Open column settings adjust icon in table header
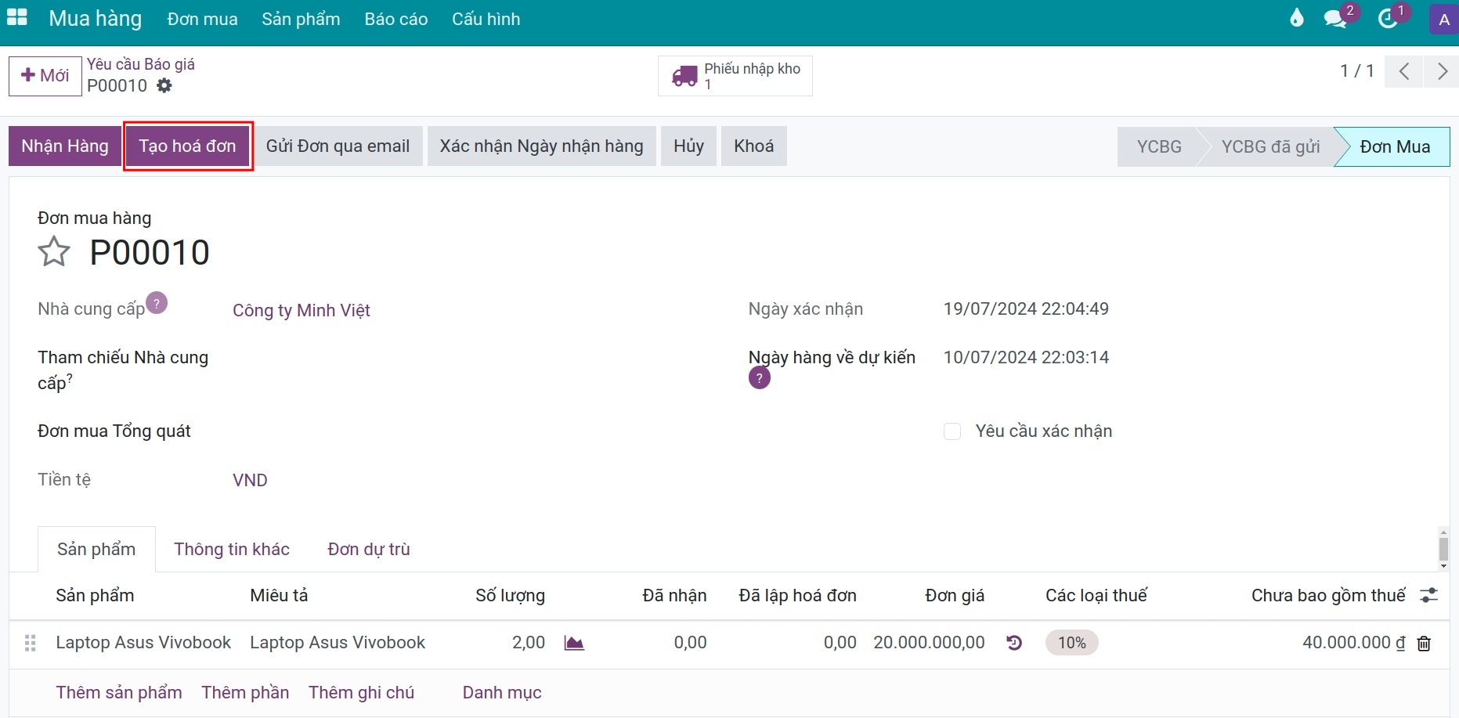 [x=1429, y=595]
